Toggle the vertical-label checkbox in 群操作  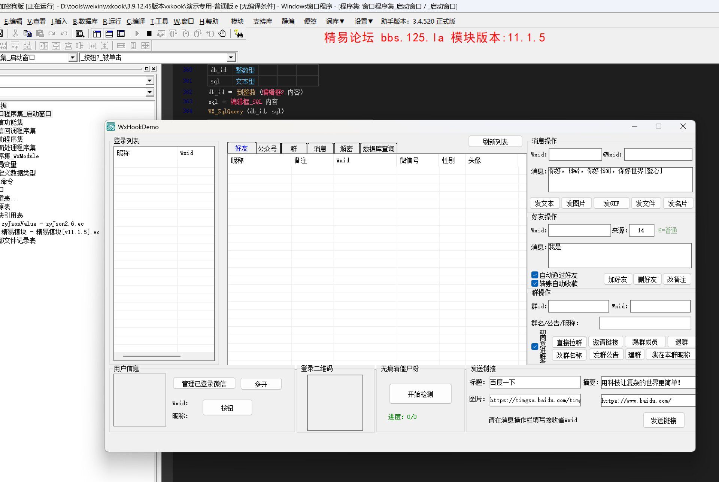coord(535,347)
